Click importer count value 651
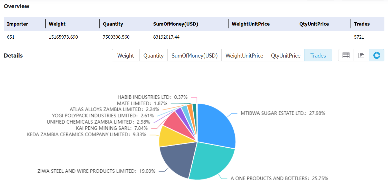The width and height of the screenshot is (388, 188). tap(11, 37)
